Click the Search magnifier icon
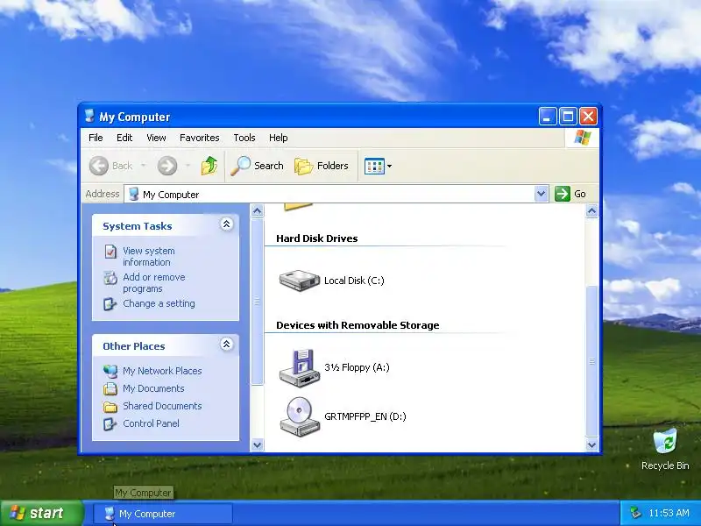This screenshot has width=701, height=526. click(240, 166)
